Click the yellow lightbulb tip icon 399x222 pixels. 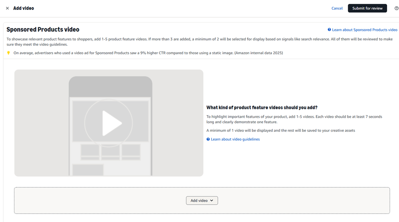tap(8, 53)
